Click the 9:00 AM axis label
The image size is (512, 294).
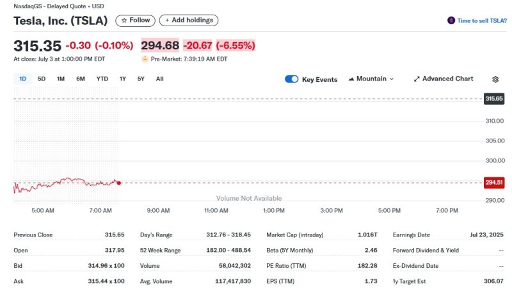pos(158,210)
